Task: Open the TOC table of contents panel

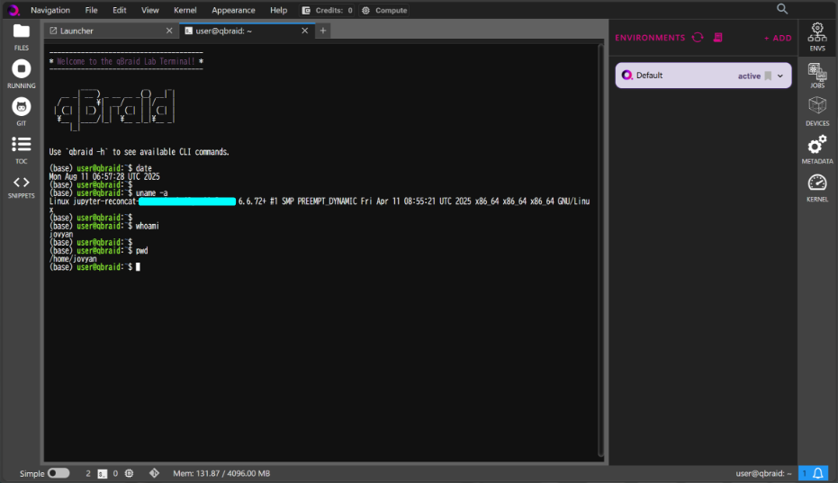Action: (22, 149)
